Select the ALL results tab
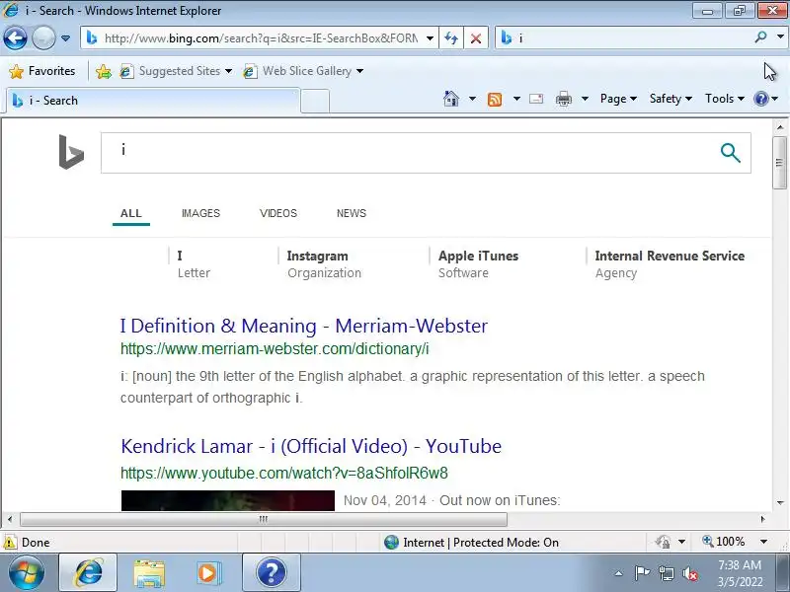The image size is (790, 592). tap(131, 213)
